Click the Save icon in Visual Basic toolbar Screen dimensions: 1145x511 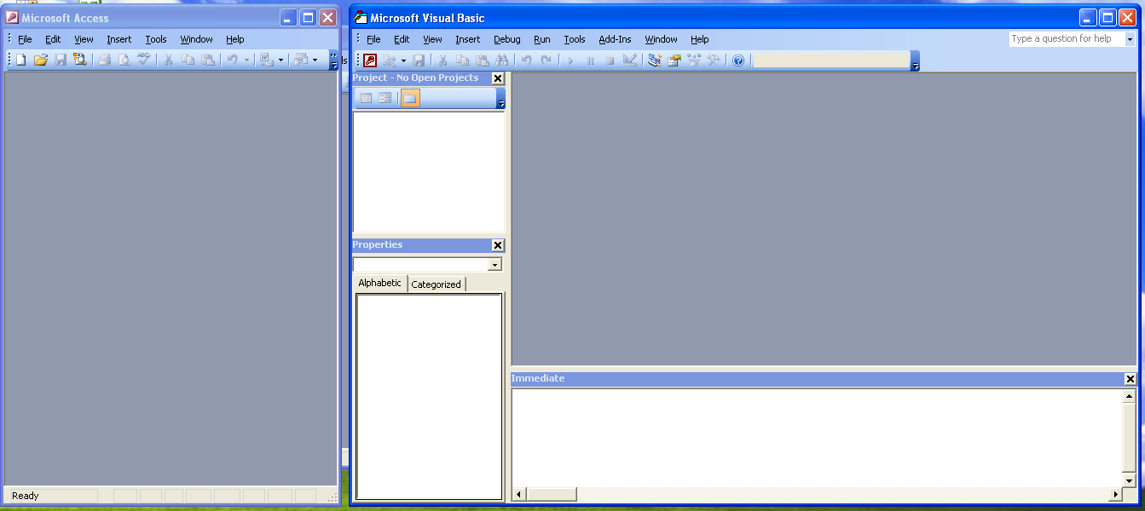pos(419,60)
